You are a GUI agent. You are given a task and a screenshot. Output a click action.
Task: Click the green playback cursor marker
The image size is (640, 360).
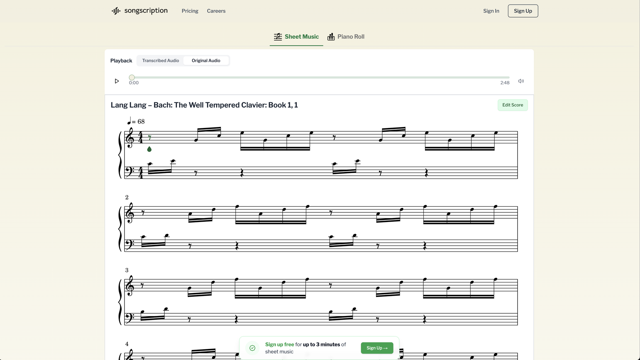[x=149, y=149]
